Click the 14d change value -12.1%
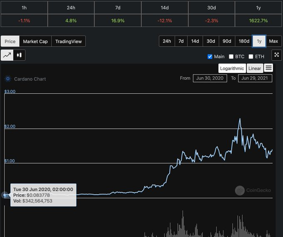Image resolution: width=283 pixels, height=237 pixels. coord(165,20)
